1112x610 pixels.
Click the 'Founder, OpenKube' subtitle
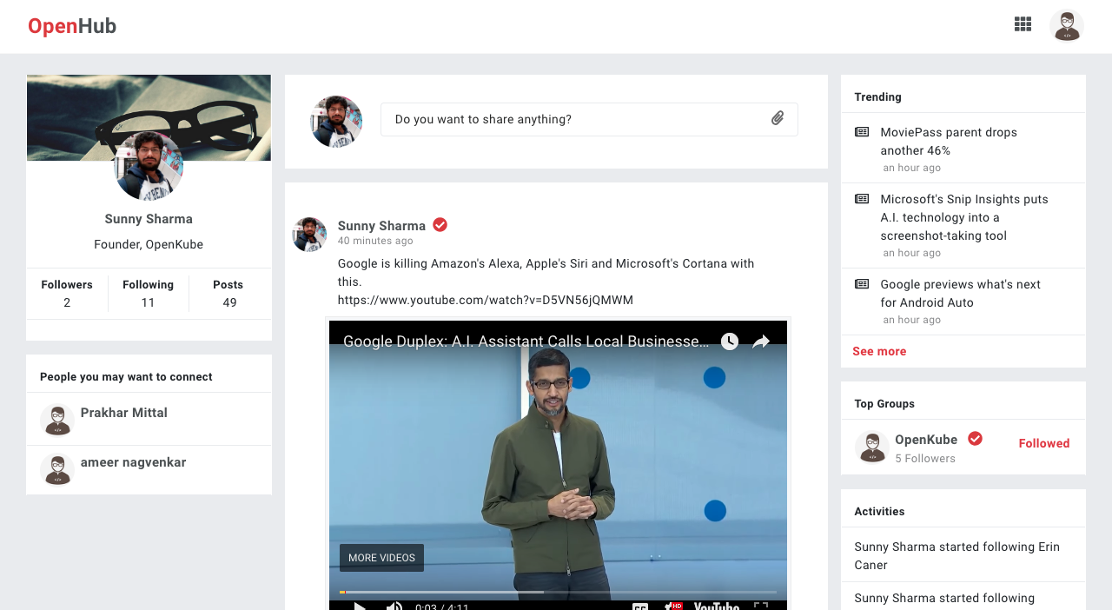149,244
